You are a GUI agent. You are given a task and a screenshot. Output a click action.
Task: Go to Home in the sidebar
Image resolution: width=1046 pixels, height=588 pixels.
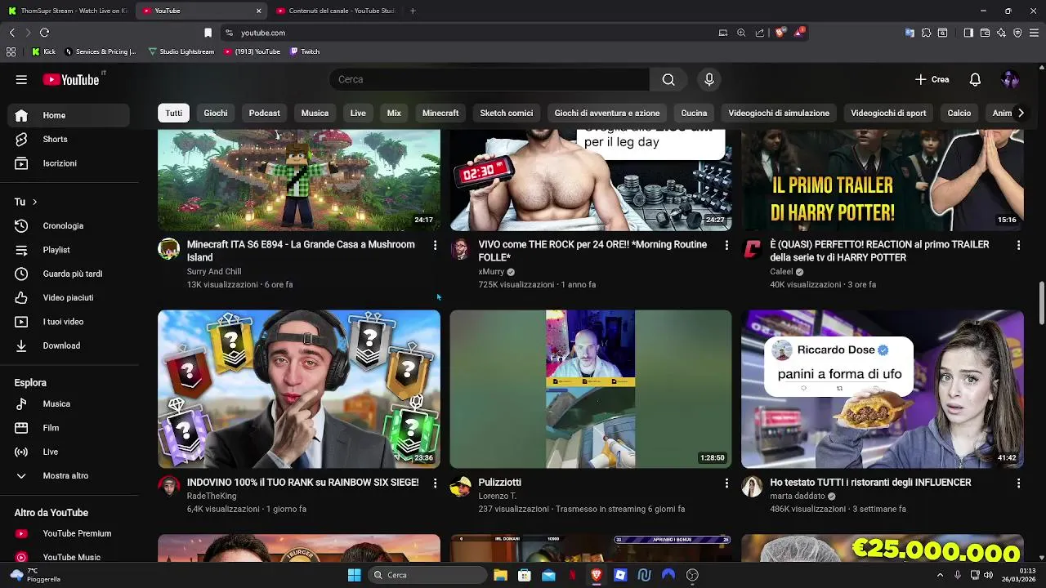69,115
